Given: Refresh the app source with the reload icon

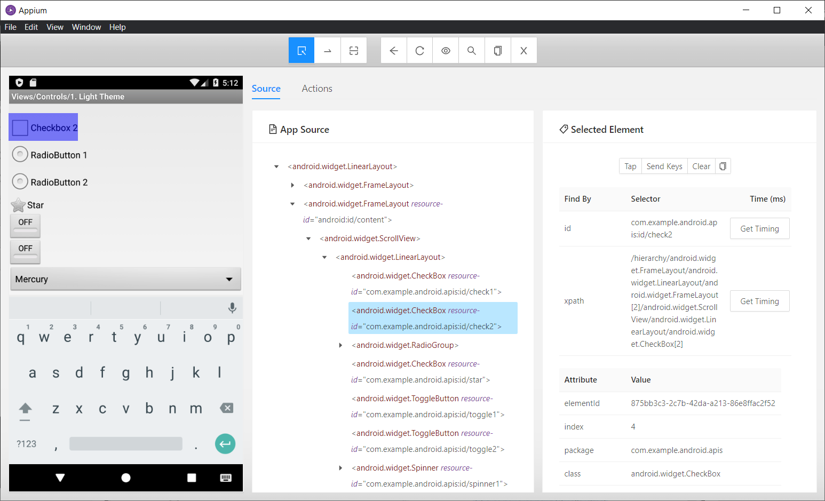Looking at the screenshot, I should 419,50.
